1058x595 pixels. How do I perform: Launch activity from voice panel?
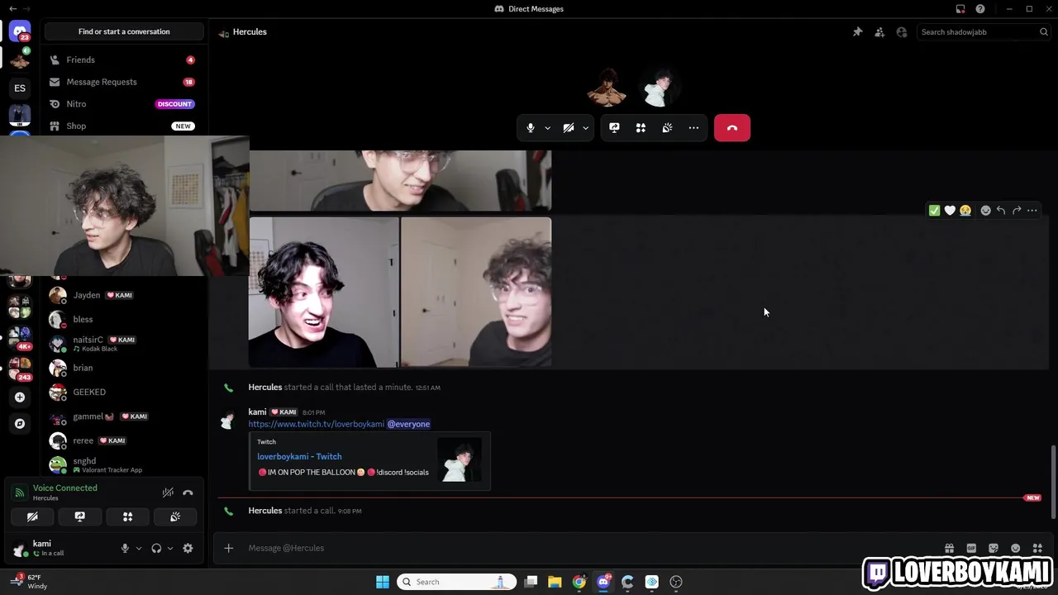(x=128, y=516)
